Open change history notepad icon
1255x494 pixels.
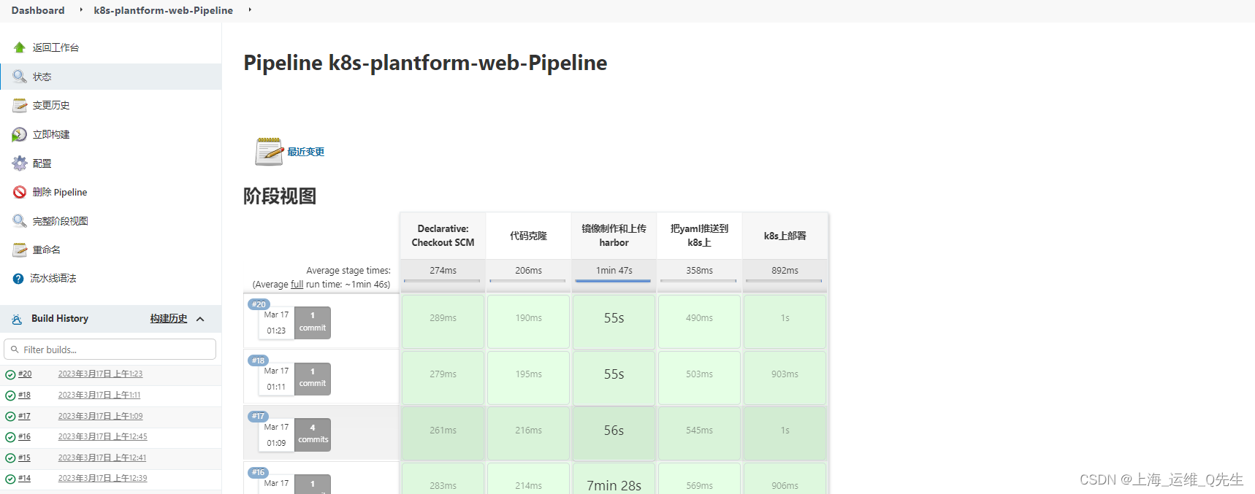[20, 106]
